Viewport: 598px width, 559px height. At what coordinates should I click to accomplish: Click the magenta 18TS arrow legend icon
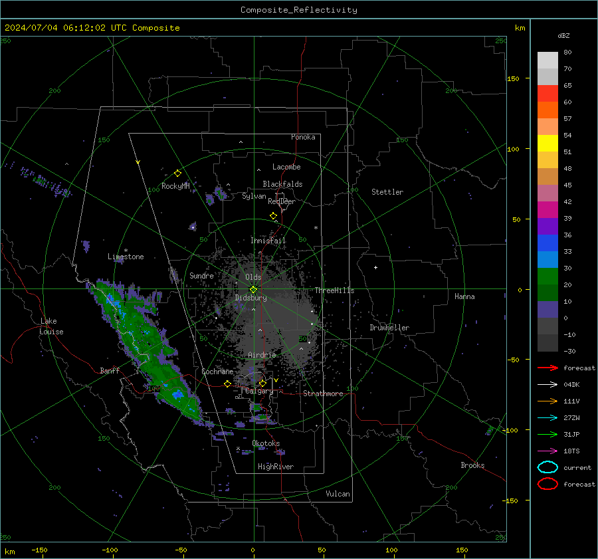[x=548, y=451]
